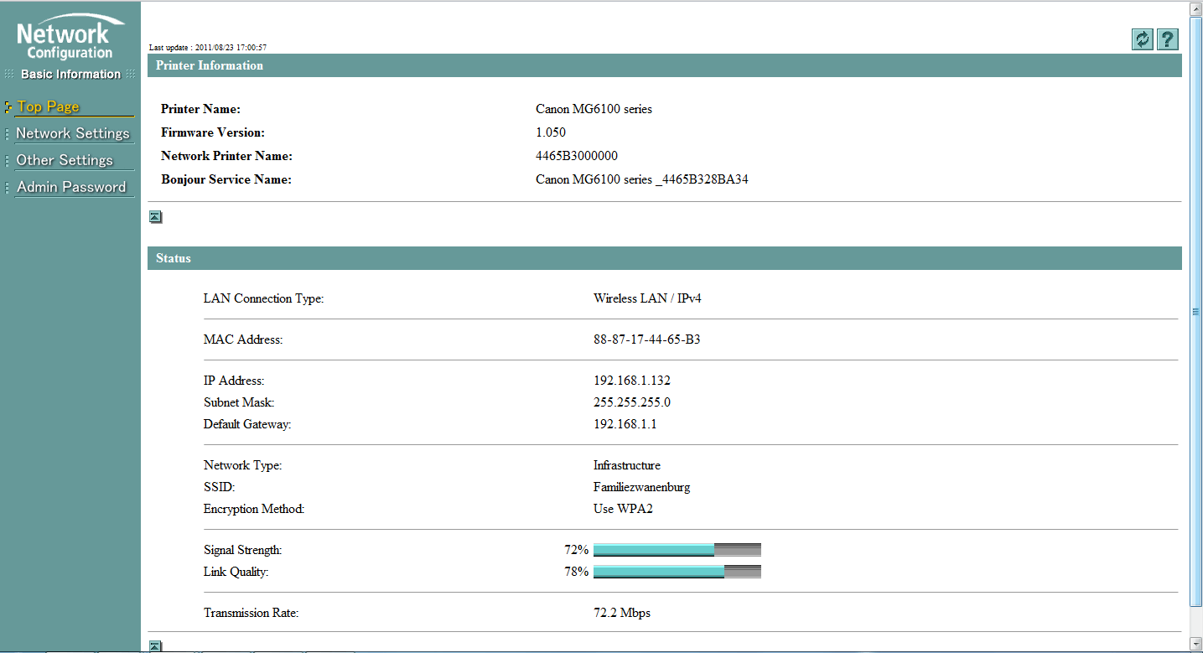
Task: Click the "Link Quality:" label
Action: coord(236,573)
